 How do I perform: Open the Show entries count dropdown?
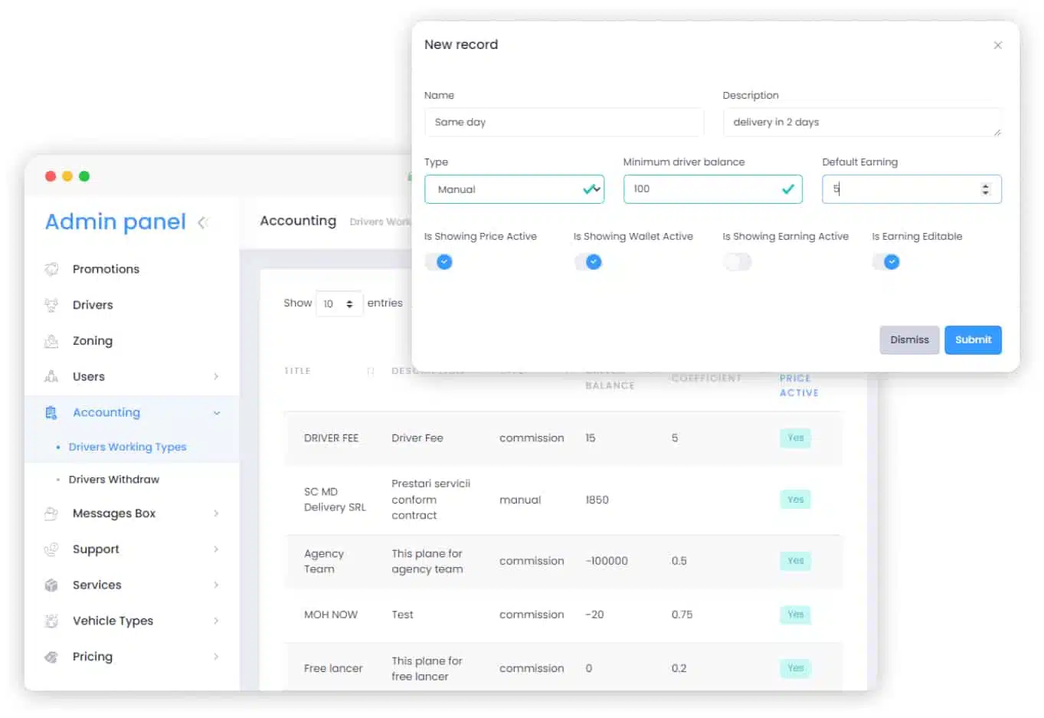click(339, 304)
